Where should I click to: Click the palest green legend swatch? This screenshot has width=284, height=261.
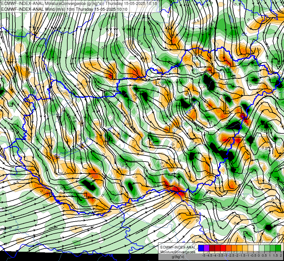tap(262, 248)
